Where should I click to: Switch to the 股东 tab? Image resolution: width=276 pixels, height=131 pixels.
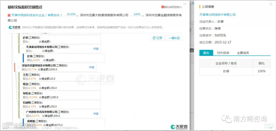coord(206,53)
